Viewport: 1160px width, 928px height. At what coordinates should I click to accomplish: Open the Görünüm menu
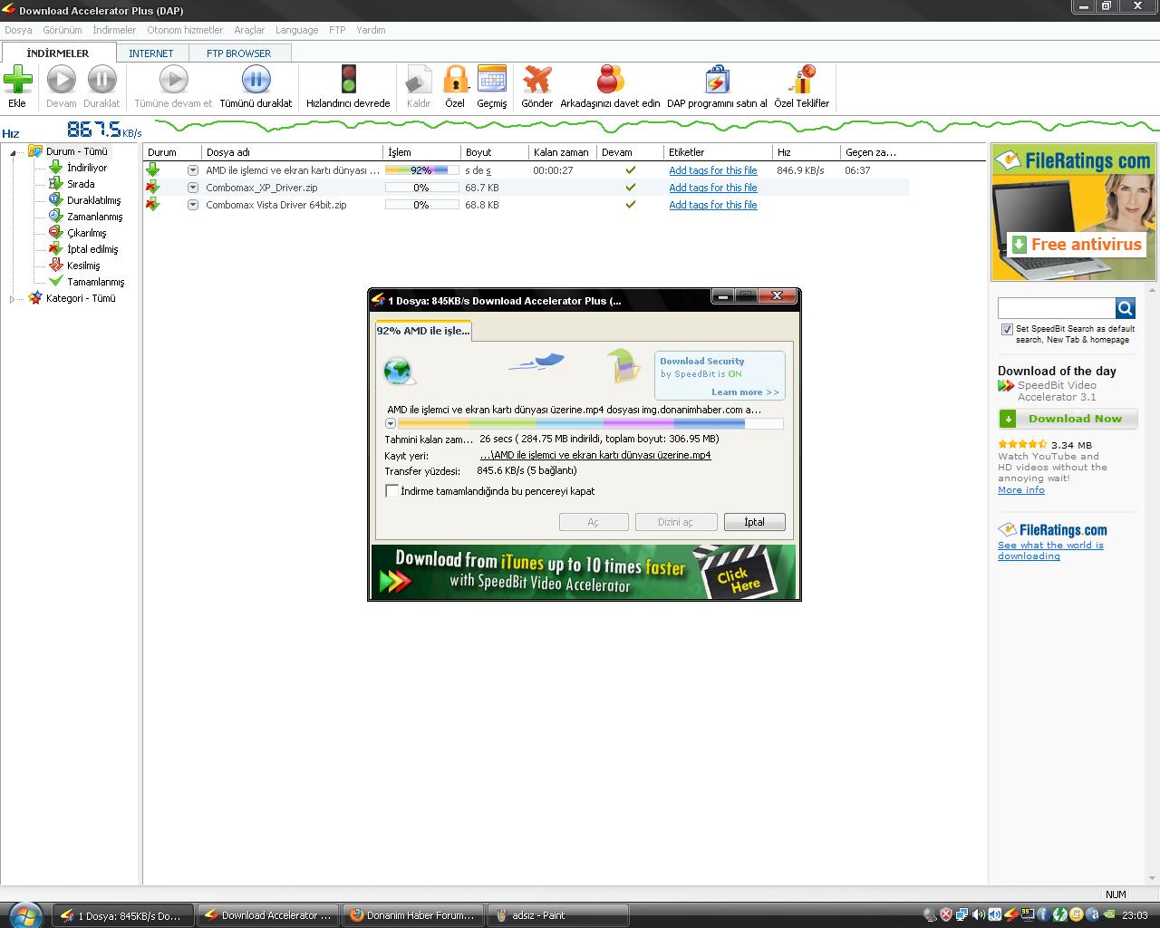click(x=63, y=30)
